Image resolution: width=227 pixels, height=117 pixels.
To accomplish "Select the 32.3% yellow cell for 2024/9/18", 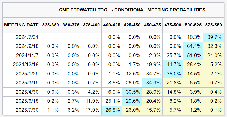I will (x=214, y=46).
